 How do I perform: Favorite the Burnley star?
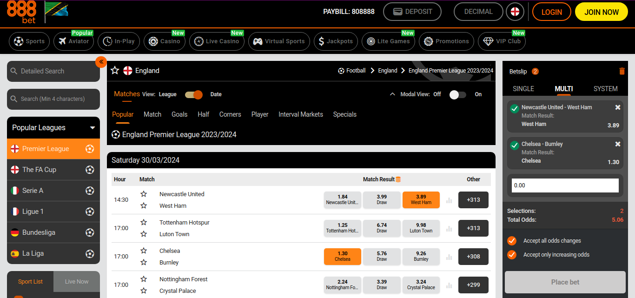(x=144, y=262)
